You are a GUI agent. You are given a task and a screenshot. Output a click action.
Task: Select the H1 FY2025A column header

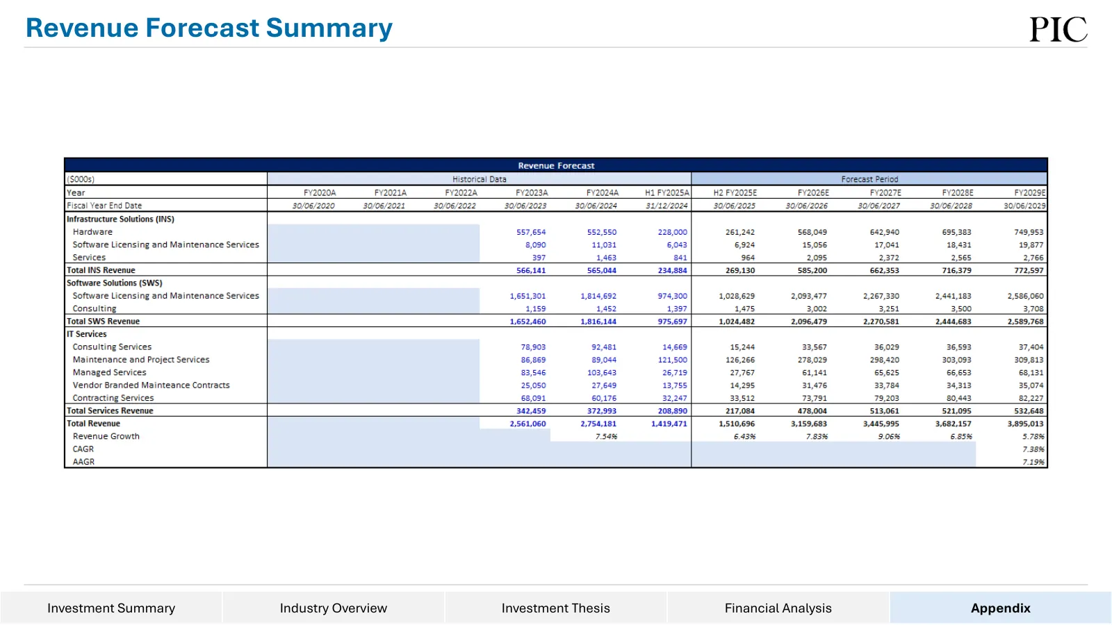point(667,193)
